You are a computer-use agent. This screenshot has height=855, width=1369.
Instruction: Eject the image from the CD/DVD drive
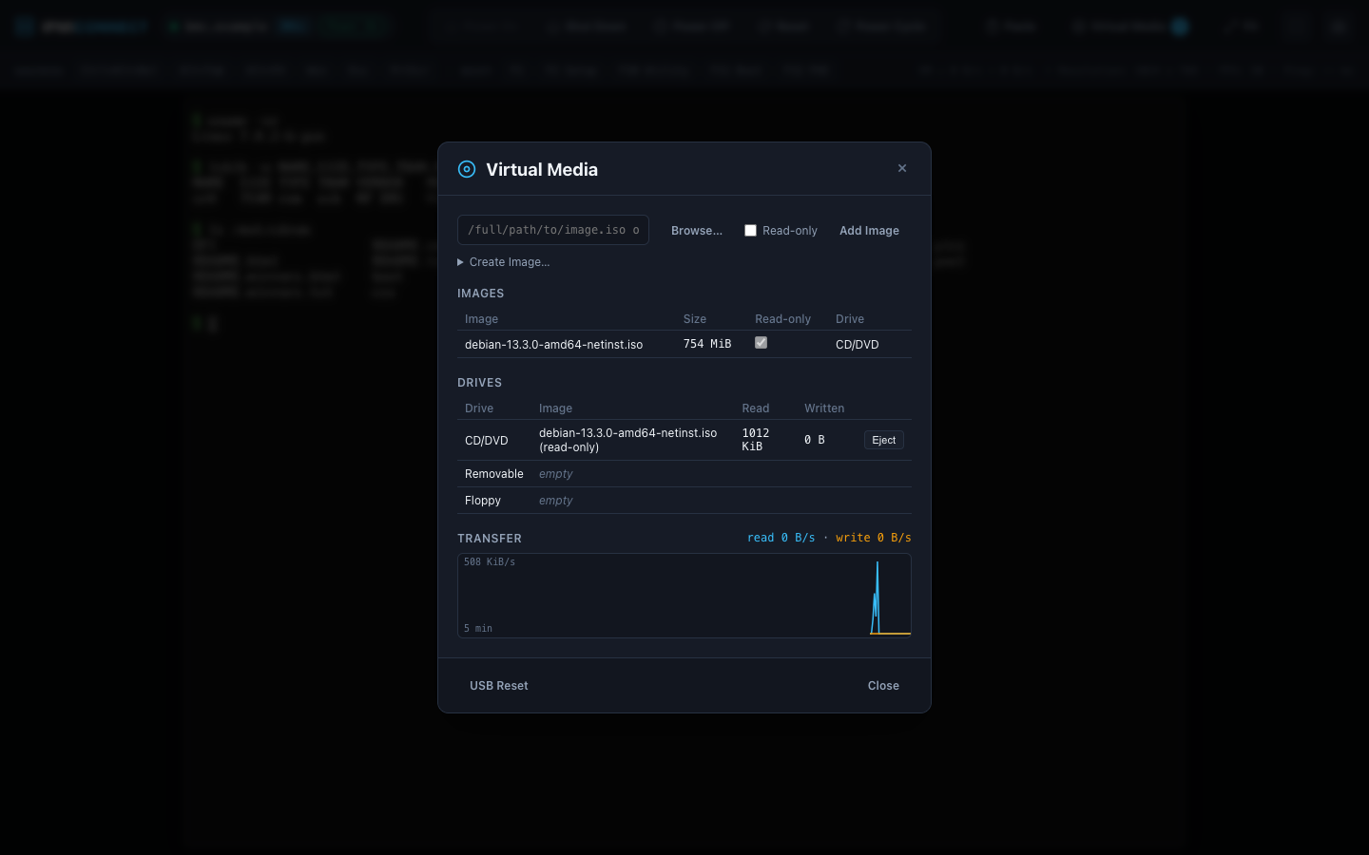tap(884, 440)
